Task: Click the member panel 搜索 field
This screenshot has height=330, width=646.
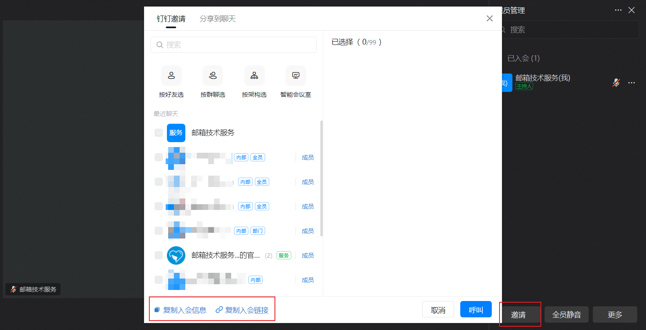Action: [x=570, y=30]
